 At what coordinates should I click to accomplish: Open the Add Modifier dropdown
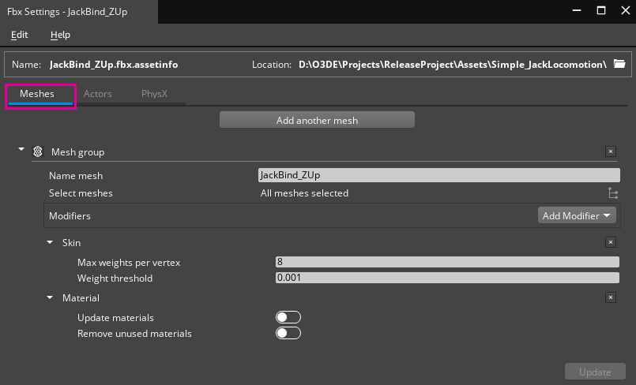click(578, 215)
